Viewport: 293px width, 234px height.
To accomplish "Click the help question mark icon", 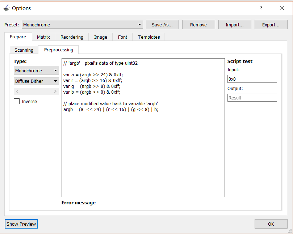I will [261, 8].
